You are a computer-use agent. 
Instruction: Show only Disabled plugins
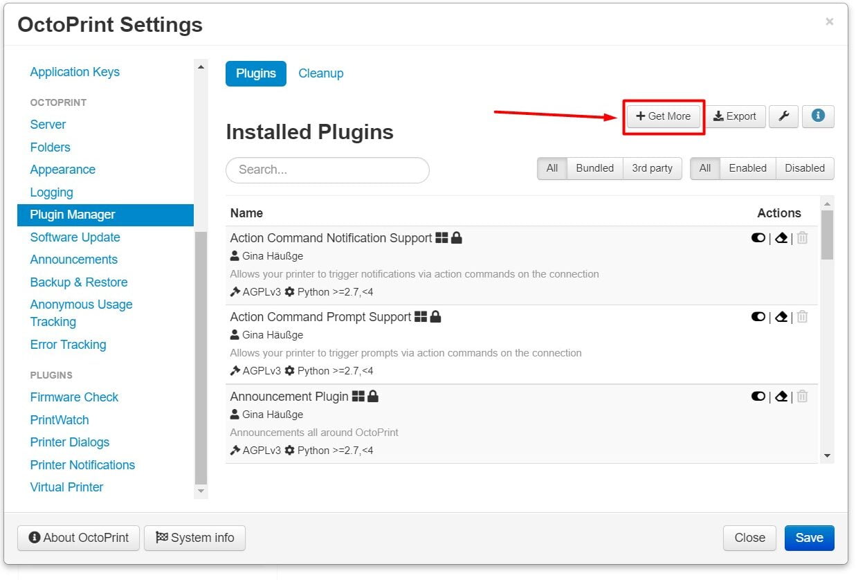coord(805,168)
